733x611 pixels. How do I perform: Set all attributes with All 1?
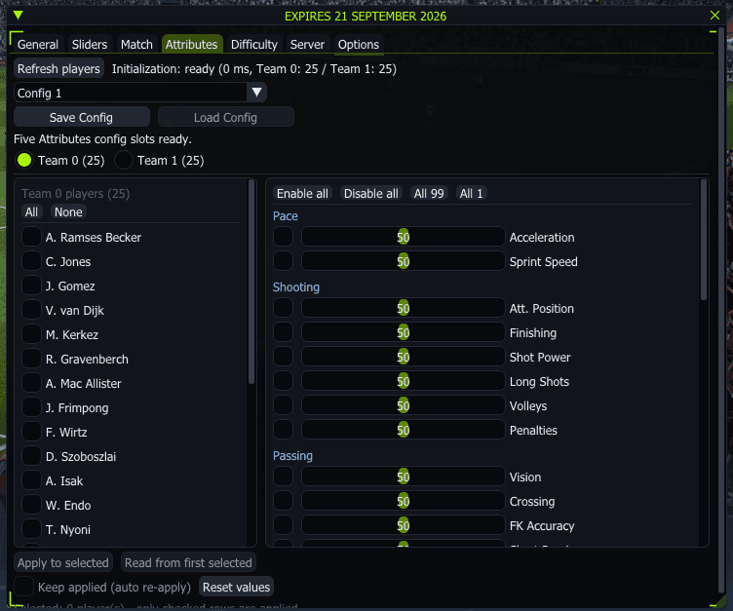click(x=471, y=193)
